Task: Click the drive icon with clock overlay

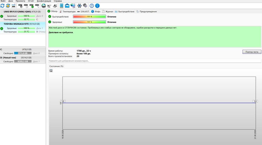Action: tap(26, 6)
